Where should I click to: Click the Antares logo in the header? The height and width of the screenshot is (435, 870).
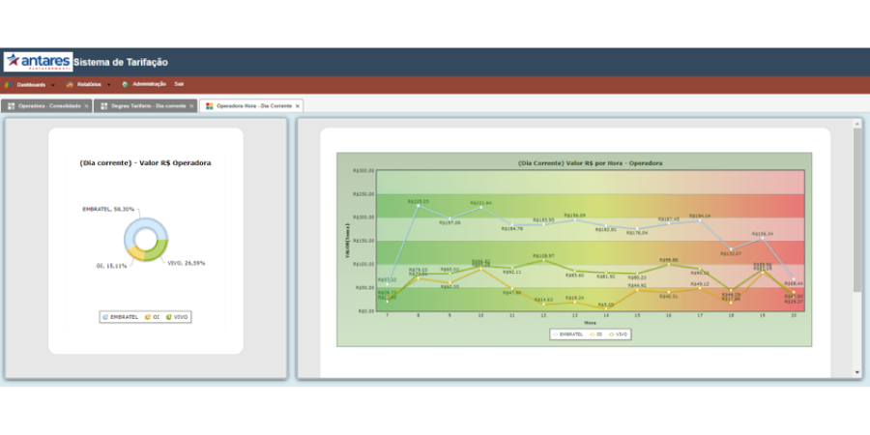38,62
